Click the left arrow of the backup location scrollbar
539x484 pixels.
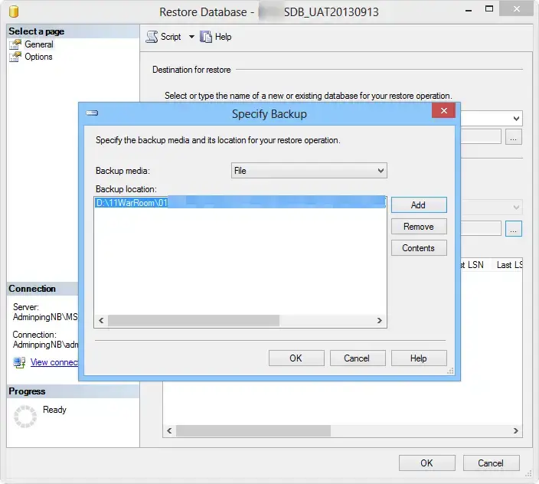[101, 320]
